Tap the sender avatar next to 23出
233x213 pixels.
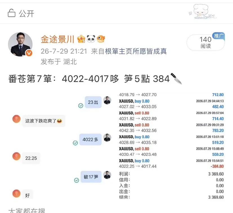pos(107,100)
